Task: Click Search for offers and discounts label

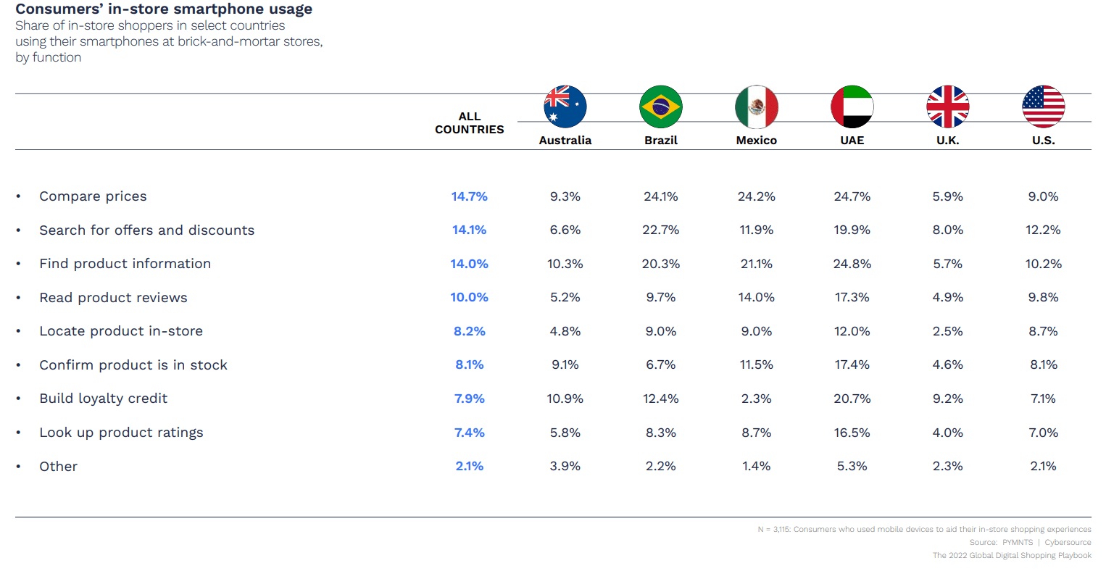Action: point(147,230)
